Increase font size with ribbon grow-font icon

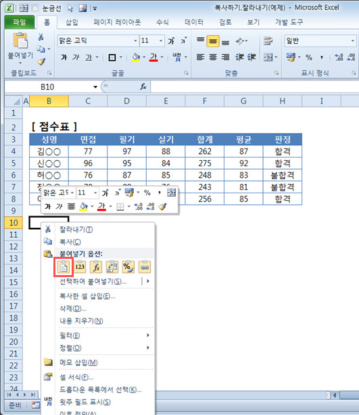(x=171, y=41)
